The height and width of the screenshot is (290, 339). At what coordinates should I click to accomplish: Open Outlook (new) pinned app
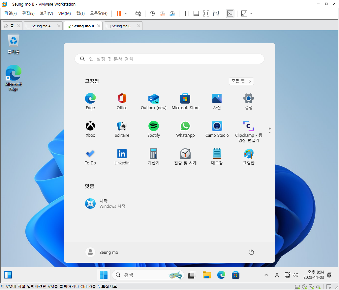[x=153, y=101]
